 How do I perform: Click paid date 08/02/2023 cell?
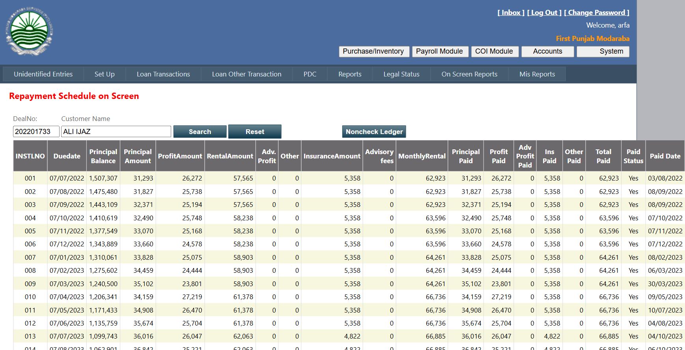[x=665, y=257]
